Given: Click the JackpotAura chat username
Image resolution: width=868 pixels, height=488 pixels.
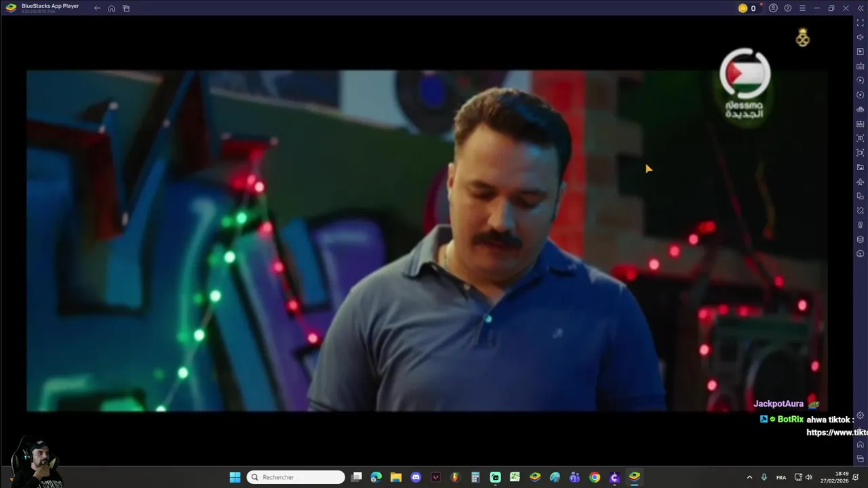Looking at the screenshot, I should click(x=778, y=404).
